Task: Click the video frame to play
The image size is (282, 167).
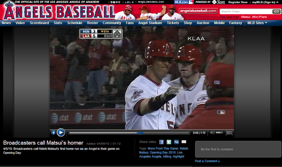Action: pos(142,78)
